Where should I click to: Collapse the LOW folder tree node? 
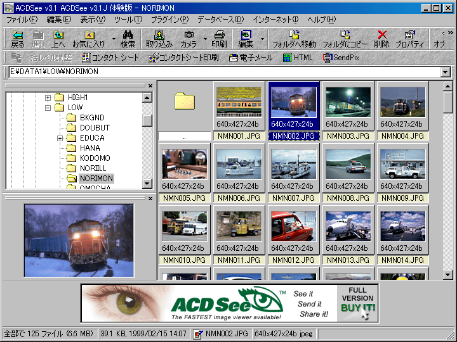(48, 108)
